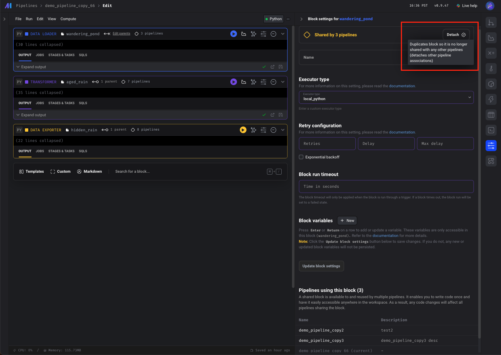Viewport: 501px width, 355px height.
Task: Add a New block variable
Action: tap(347, 221)
